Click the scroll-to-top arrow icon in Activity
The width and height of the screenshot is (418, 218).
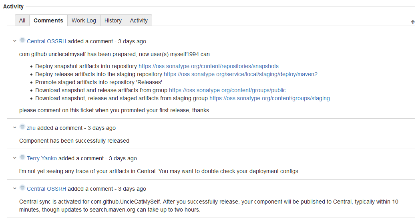pos(413,22)
